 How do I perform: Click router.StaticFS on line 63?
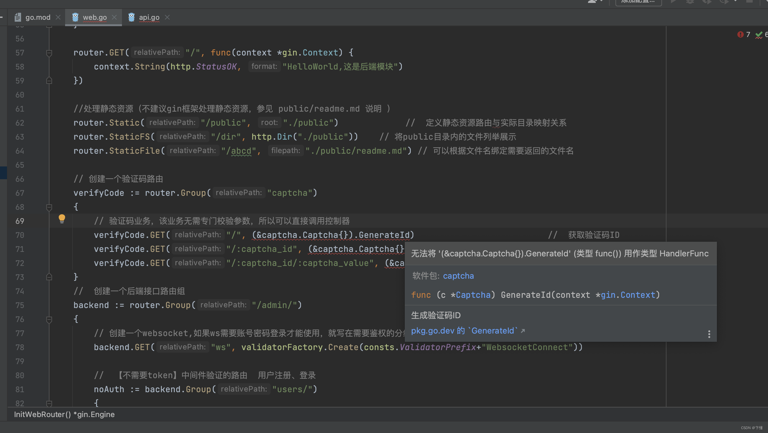click(x=111, y=137)
